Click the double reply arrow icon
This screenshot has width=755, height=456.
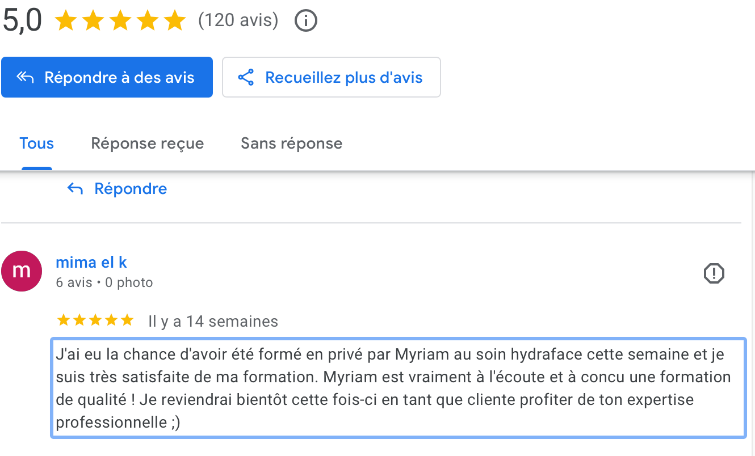pos(25,77)
